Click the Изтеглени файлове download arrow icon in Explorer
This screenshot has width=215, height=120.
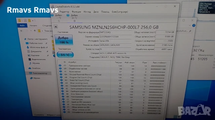pos(28,47)
